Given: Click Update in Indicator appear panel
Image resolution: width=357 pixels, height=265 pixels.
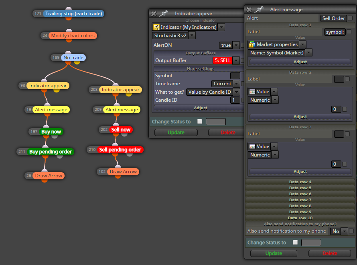Looking at the screenshot, I should (176, 132).
